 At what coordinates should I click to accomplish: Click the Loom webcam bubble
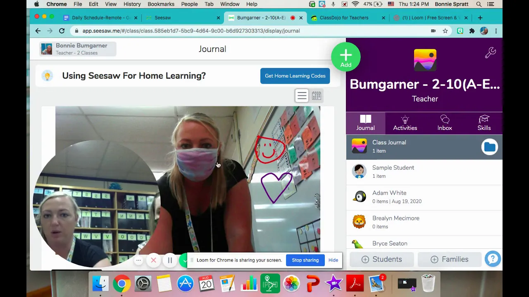(x=96, y=204)
